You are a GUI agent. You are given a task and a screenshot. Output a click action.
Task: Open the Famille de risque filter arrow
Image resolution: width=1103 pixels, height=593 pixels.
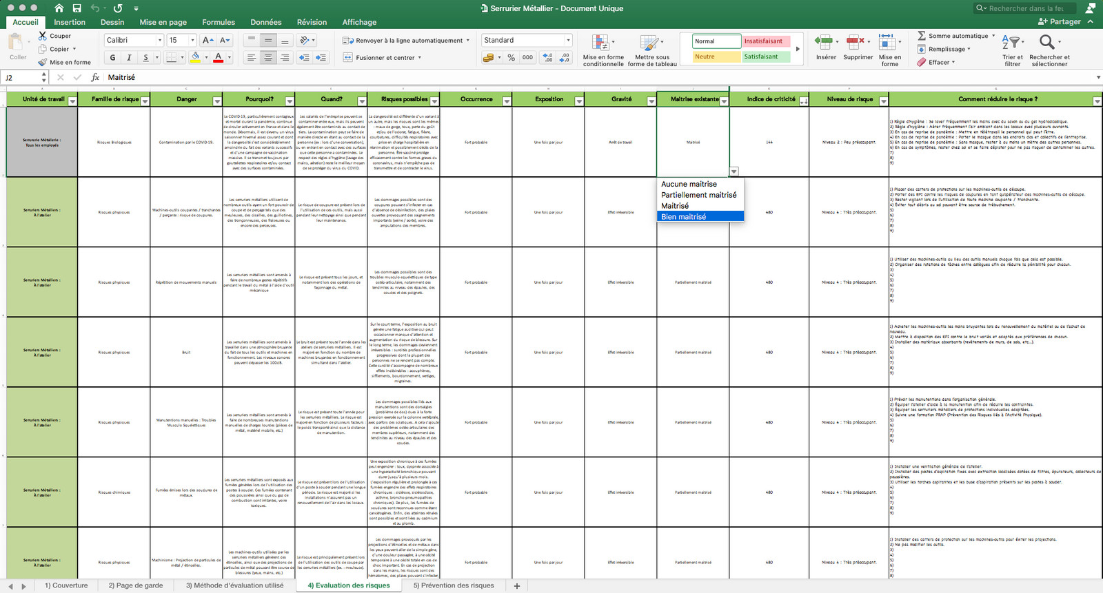pyautogui.click(x=145, y=101)
